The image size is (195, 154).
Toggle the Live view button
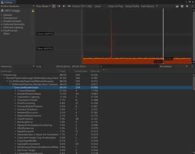click(x=39, y=66)
